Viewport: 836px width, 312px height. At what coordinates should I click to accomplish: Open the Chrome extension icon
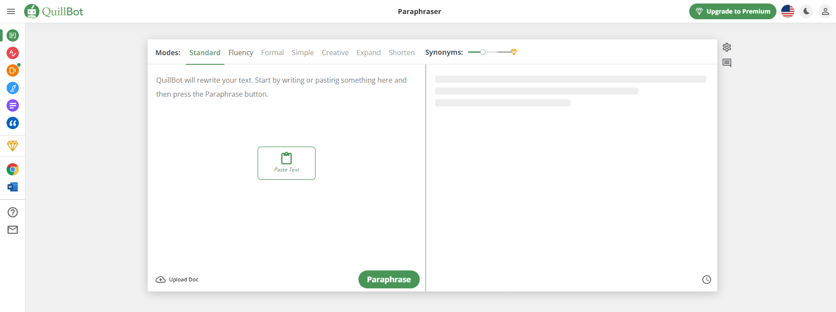tap(13, 169)
